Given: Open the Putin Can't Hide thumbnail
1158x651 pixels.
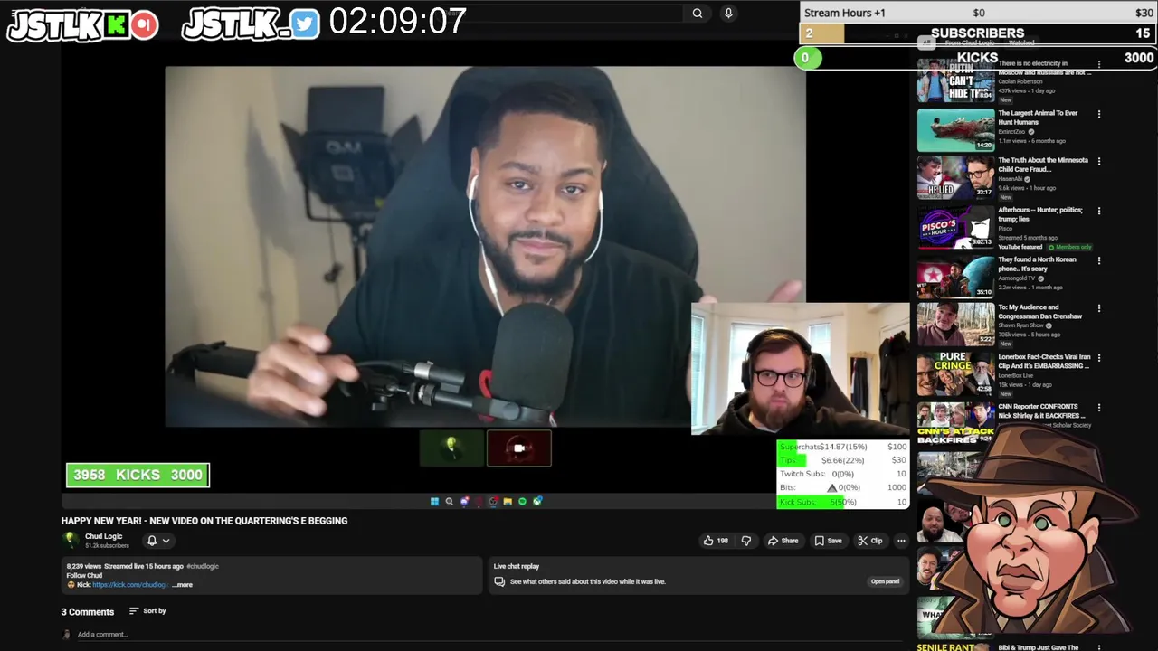Looking at the screenshot, I should 956,80.
